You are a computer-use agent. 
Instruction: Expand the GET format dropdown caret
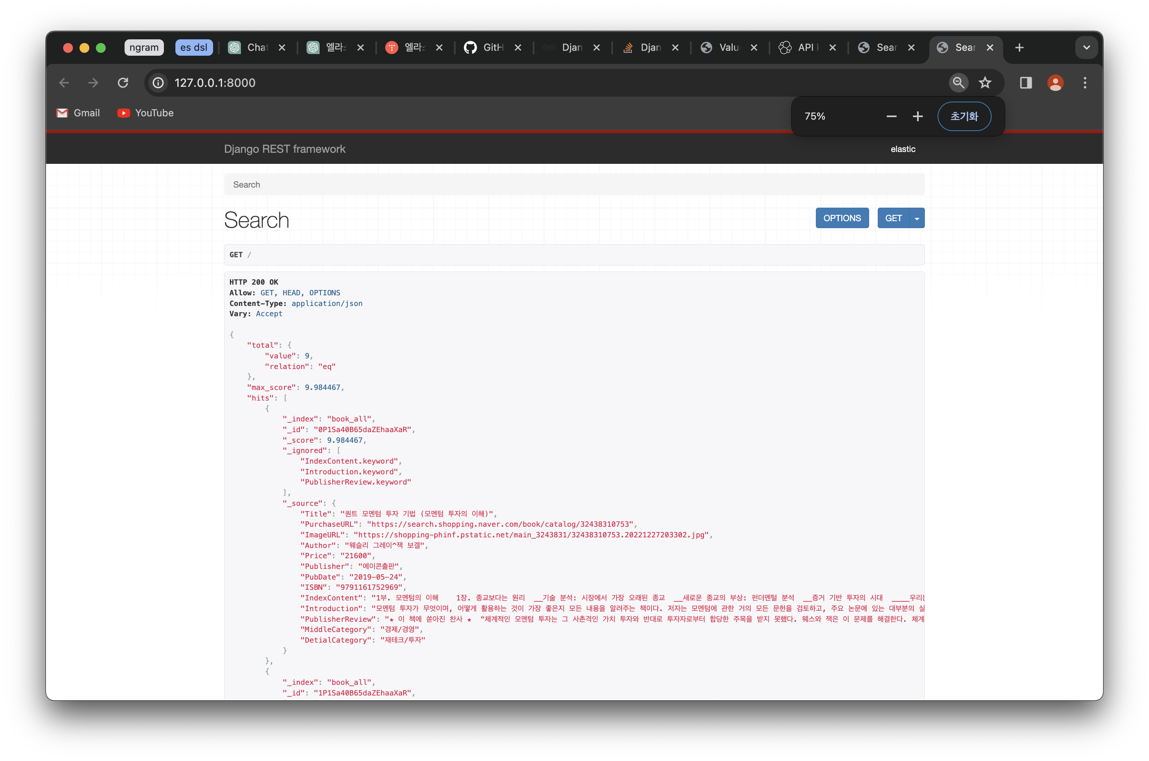pos(917,218)
